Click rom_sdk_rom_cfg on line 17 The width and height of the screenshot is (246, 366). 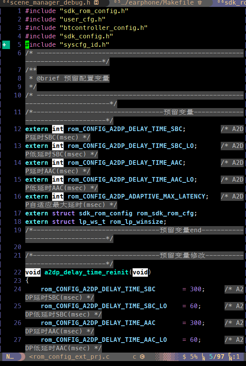165,213
